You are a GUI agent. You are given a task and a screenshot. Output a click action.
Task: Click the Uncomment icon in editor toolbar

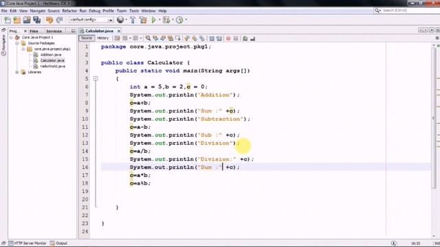coord(252,38)
